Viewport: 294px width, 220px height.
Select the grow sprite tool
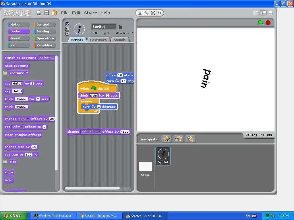pos(153,13)
